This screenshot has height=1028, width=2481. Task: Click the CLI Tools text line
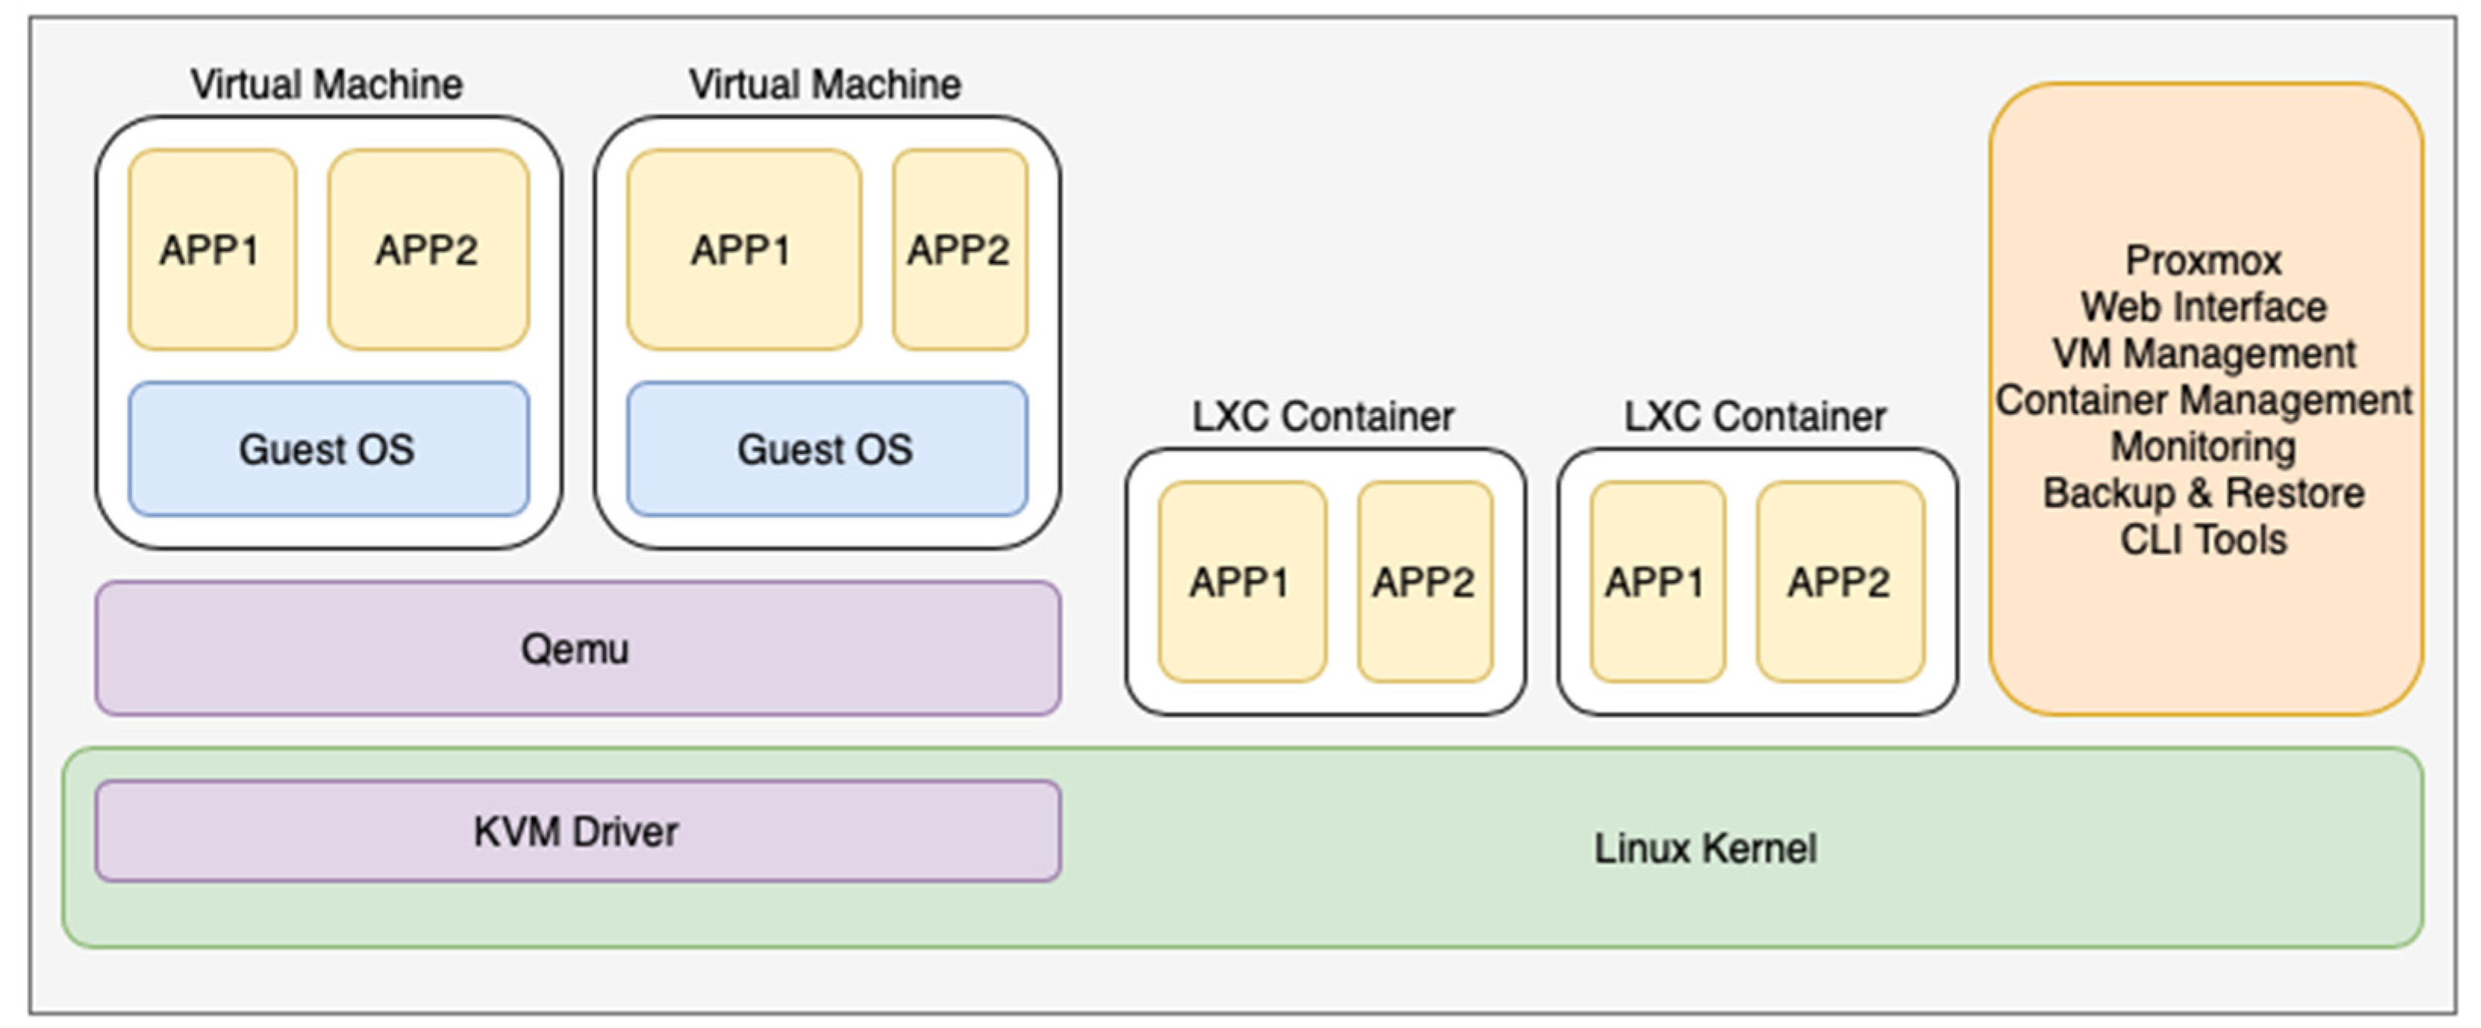point(2204,539)
